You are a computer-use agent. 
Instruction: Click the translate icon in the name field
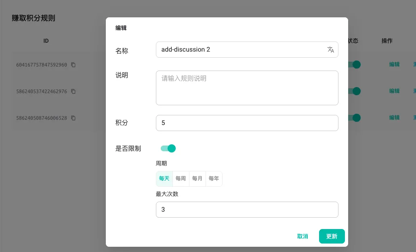coord(330,50)
